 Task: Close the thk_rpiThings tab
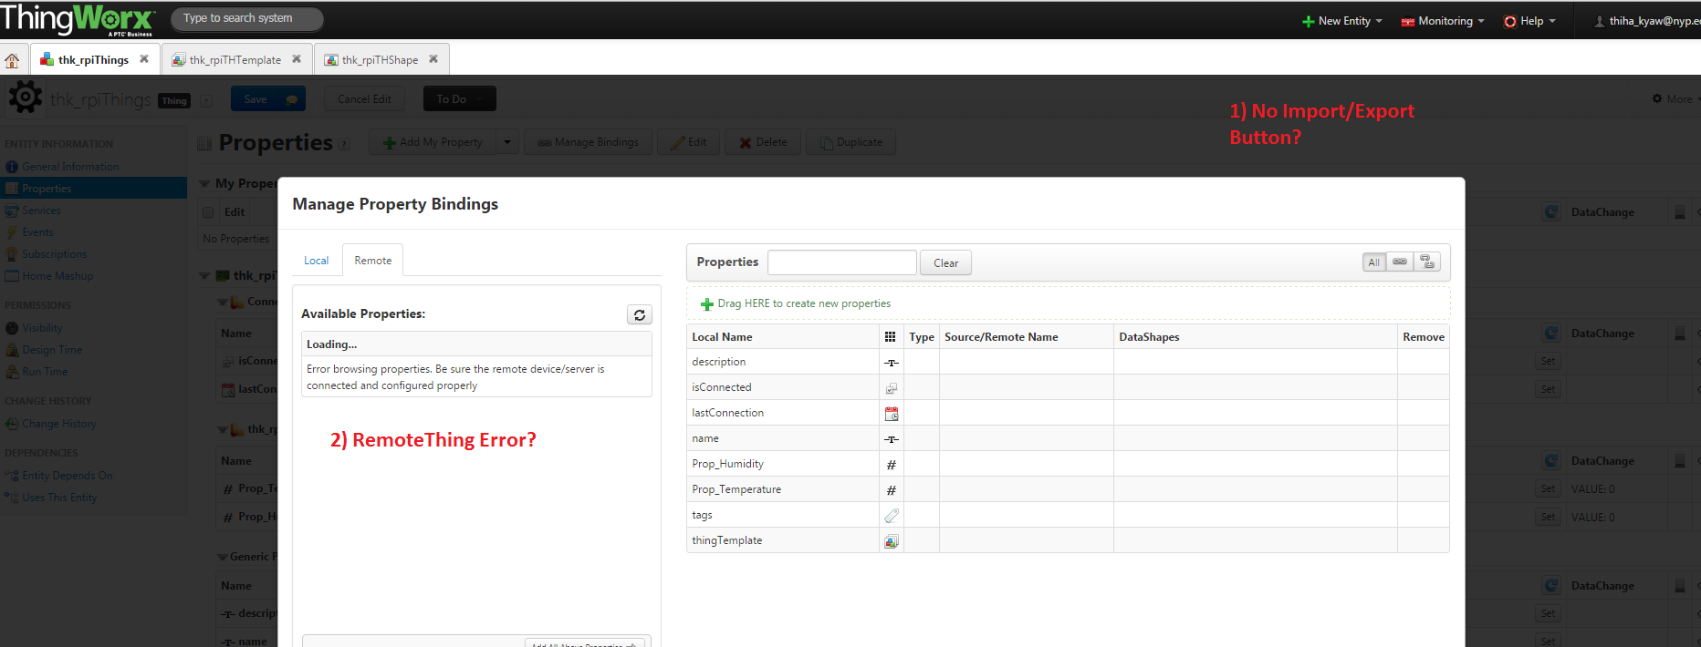click(x=144, y=59)
